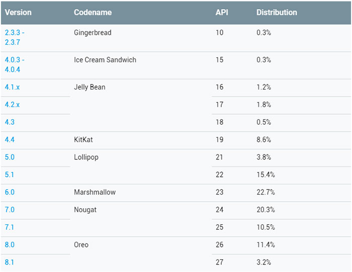The height and width of the screenshot is (272, 352).
Task: Open the 5.1 version link
Action: point(10,175)
